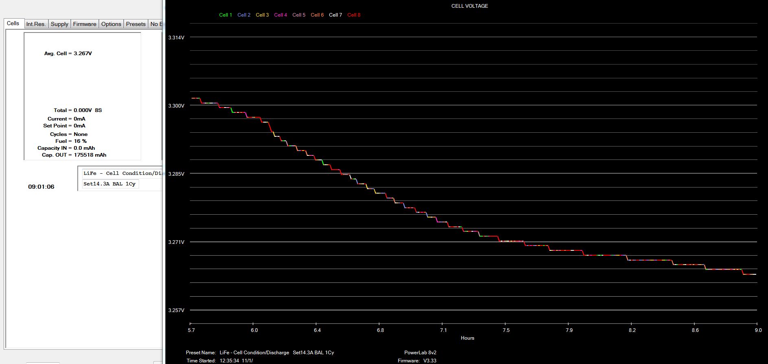The height and width of the screenshot is (364, 768).
Task: Click Cell 3 legend label
Action: coord(262,15)
